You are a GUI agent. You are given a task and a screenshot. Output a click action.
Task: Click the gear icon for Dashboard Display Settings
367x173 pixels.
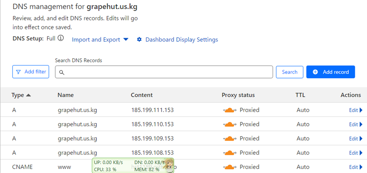pyautogui.click(x=139, y=40)
